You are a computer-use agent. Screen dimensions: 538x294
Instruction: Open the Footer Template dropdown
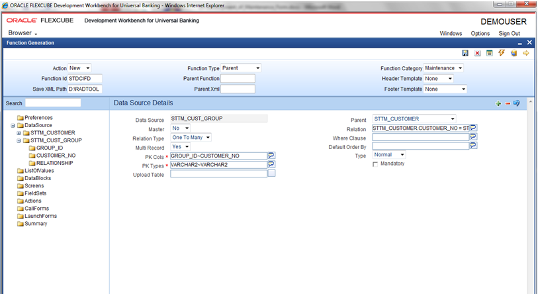point(445,89)
